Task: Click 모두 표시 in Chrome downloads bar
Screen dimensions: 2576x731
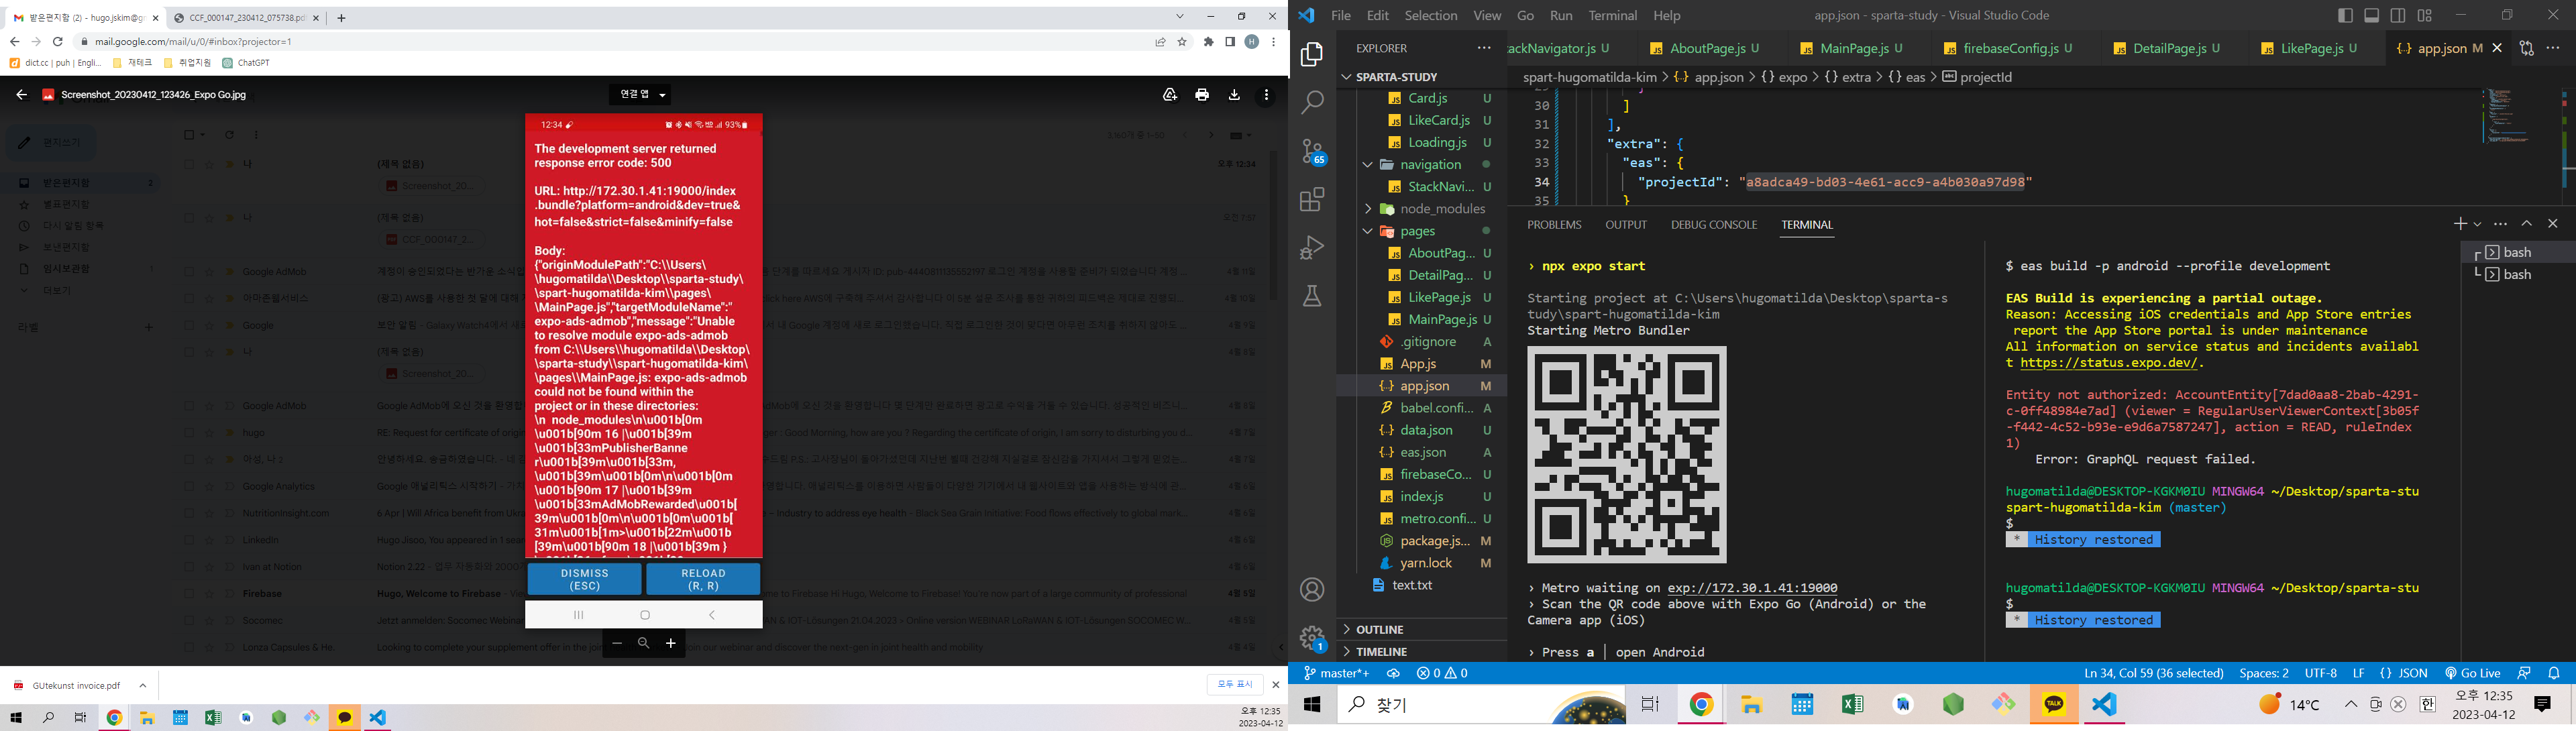Action: pos(1234,684)
